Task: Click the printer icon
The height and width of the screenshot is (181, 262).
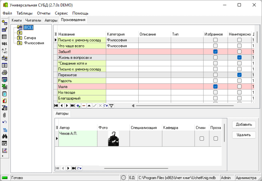Action: (x=5, y=72)
